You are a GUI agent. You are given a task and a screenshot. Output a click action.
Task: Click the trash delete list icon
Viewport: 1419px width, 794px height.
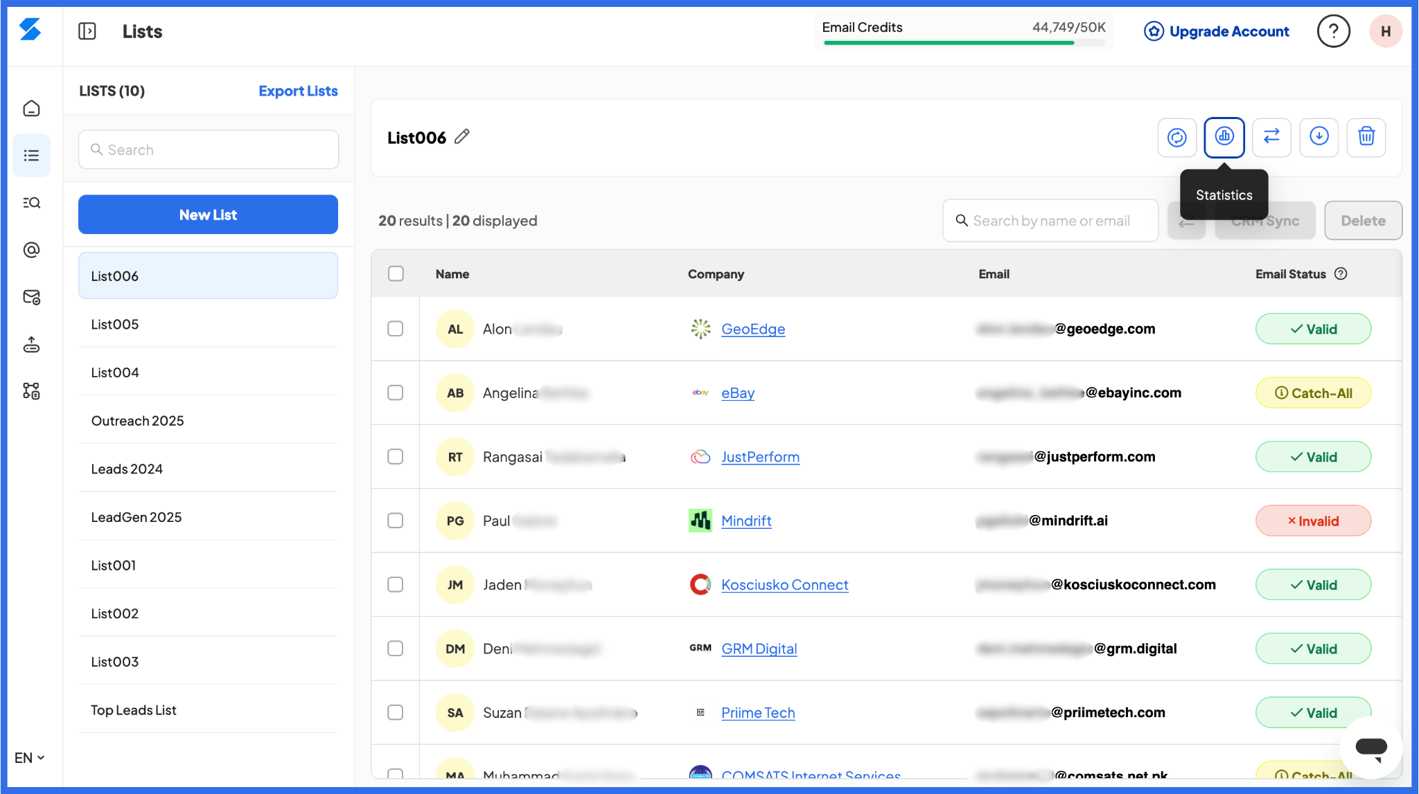click(1366, 137)
